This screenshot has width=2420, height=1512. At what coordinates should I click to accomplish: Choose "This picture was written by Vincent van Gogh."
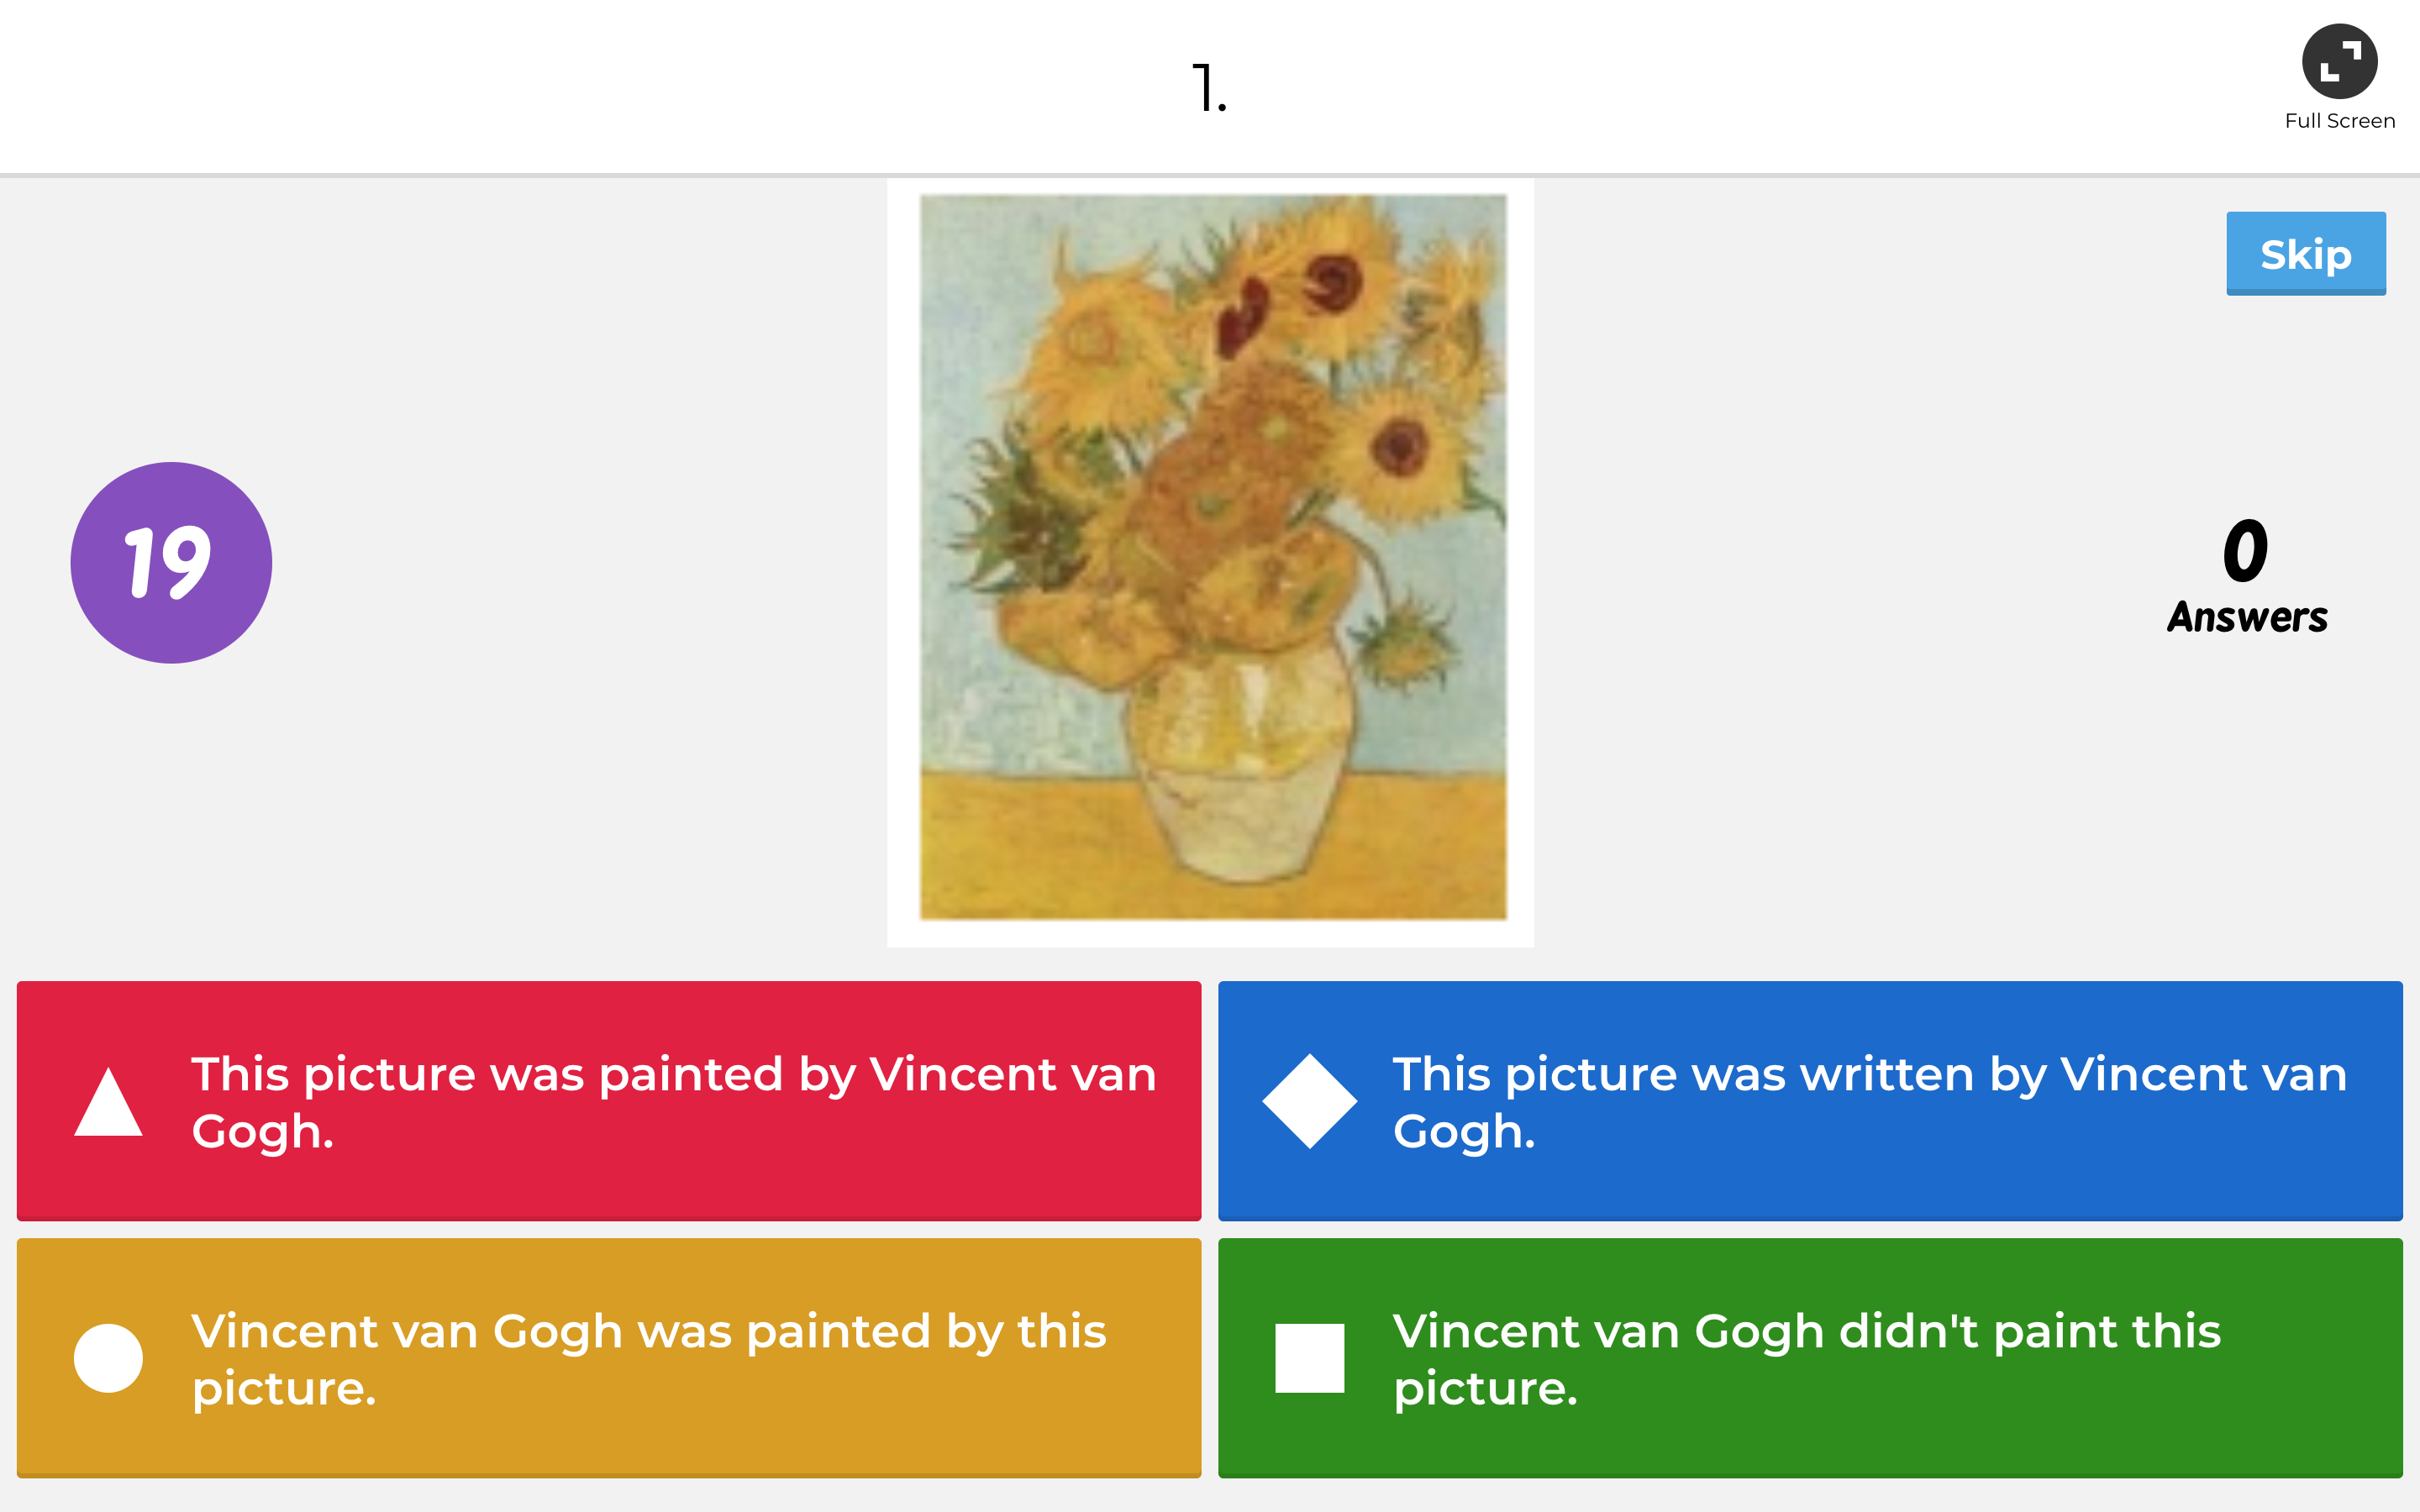(x=1868, y=1101)
